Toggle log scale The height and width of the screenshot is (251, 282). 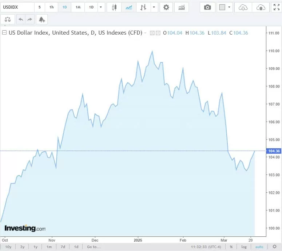coord(244,247)
